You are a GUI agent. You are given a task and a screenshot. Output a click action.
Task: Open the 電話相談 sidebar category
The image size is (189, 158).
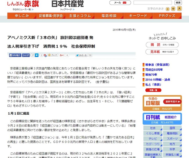[x=172, y=133]
